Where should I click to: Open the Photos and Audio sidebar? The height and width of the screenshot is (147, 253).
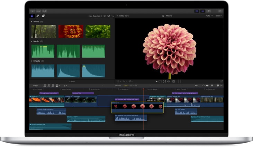pyautogui.click(x=38, y=16)
